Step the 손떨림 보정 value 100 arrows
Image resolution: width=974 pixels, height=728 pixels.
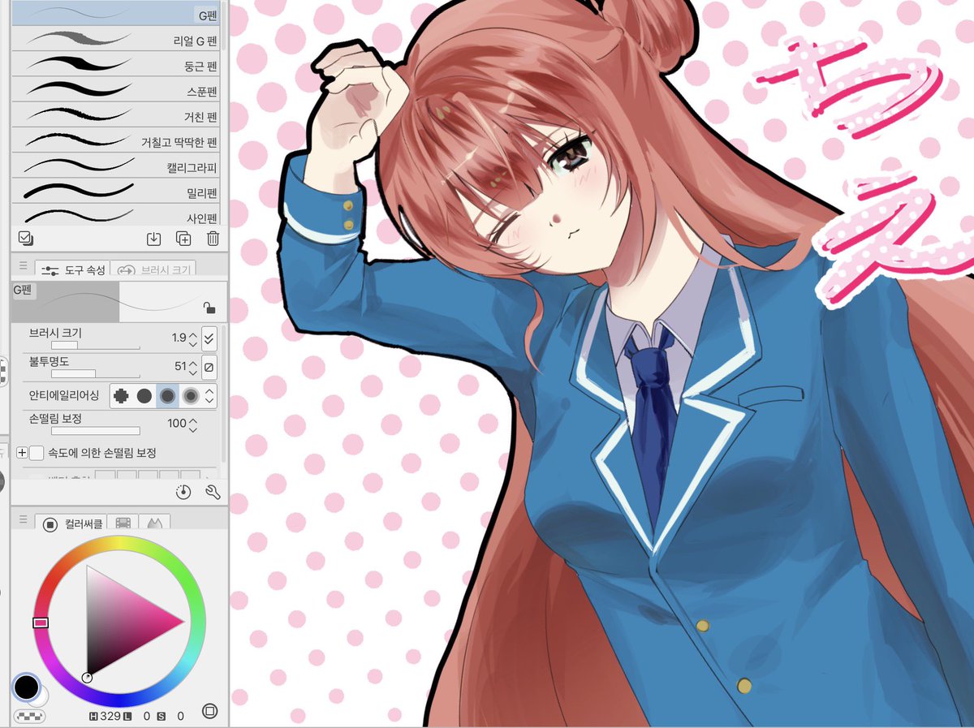pos(192,424)
